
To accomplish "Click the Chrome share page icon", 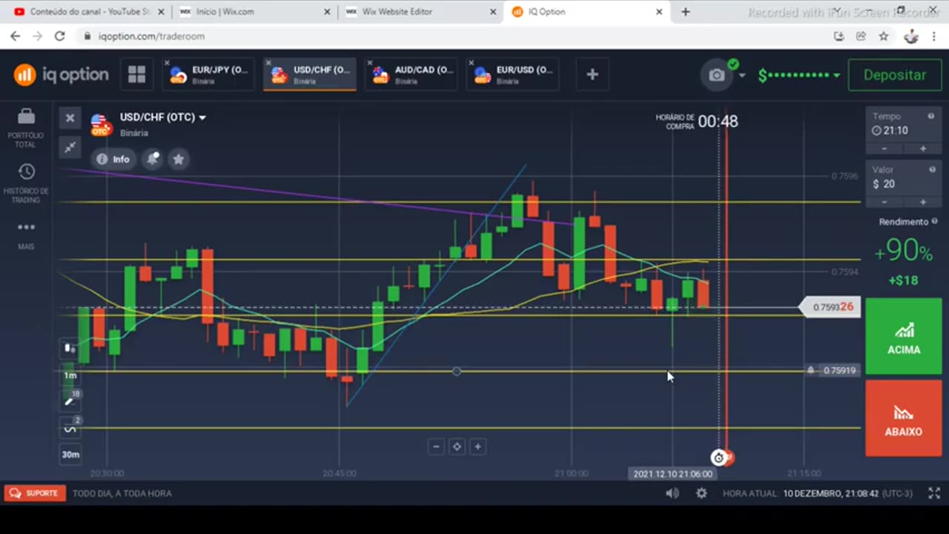I will pos(861,36).
